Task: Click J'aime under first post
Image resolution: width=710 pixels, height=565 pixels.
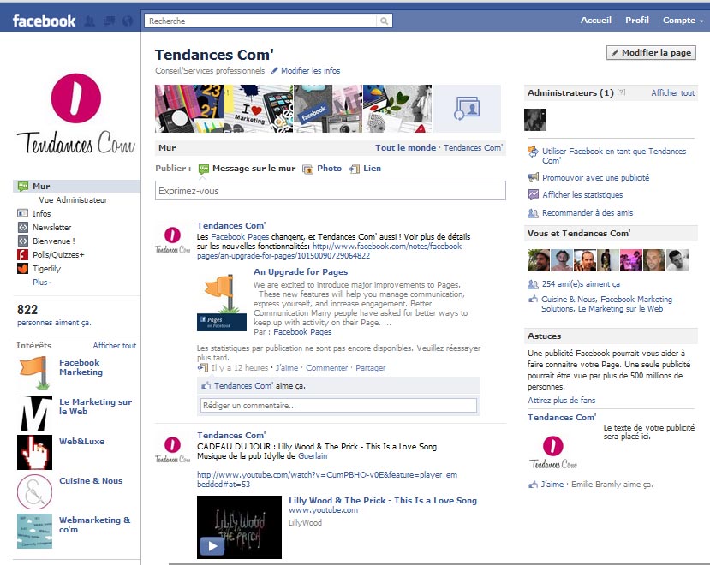Action: [x=287, y=367]
